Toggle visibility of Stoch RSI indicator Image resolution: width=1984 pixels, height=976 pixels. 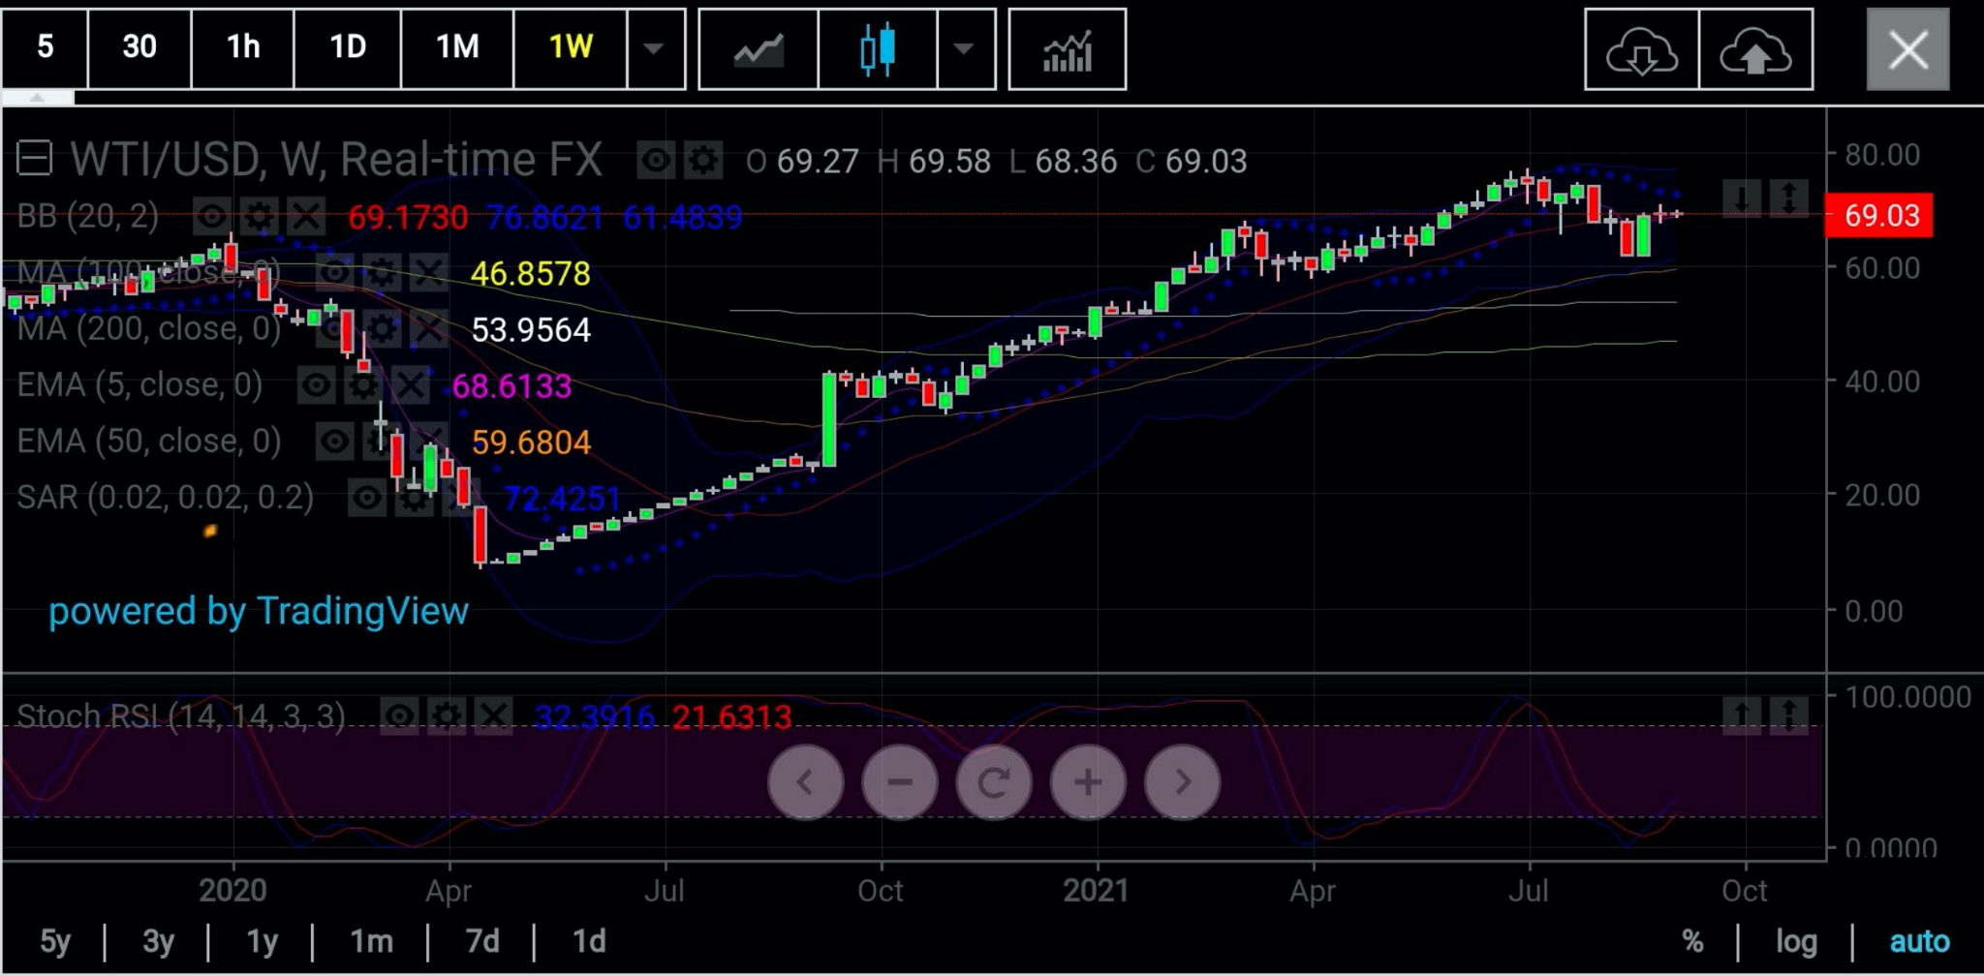[x=399, y=717]
